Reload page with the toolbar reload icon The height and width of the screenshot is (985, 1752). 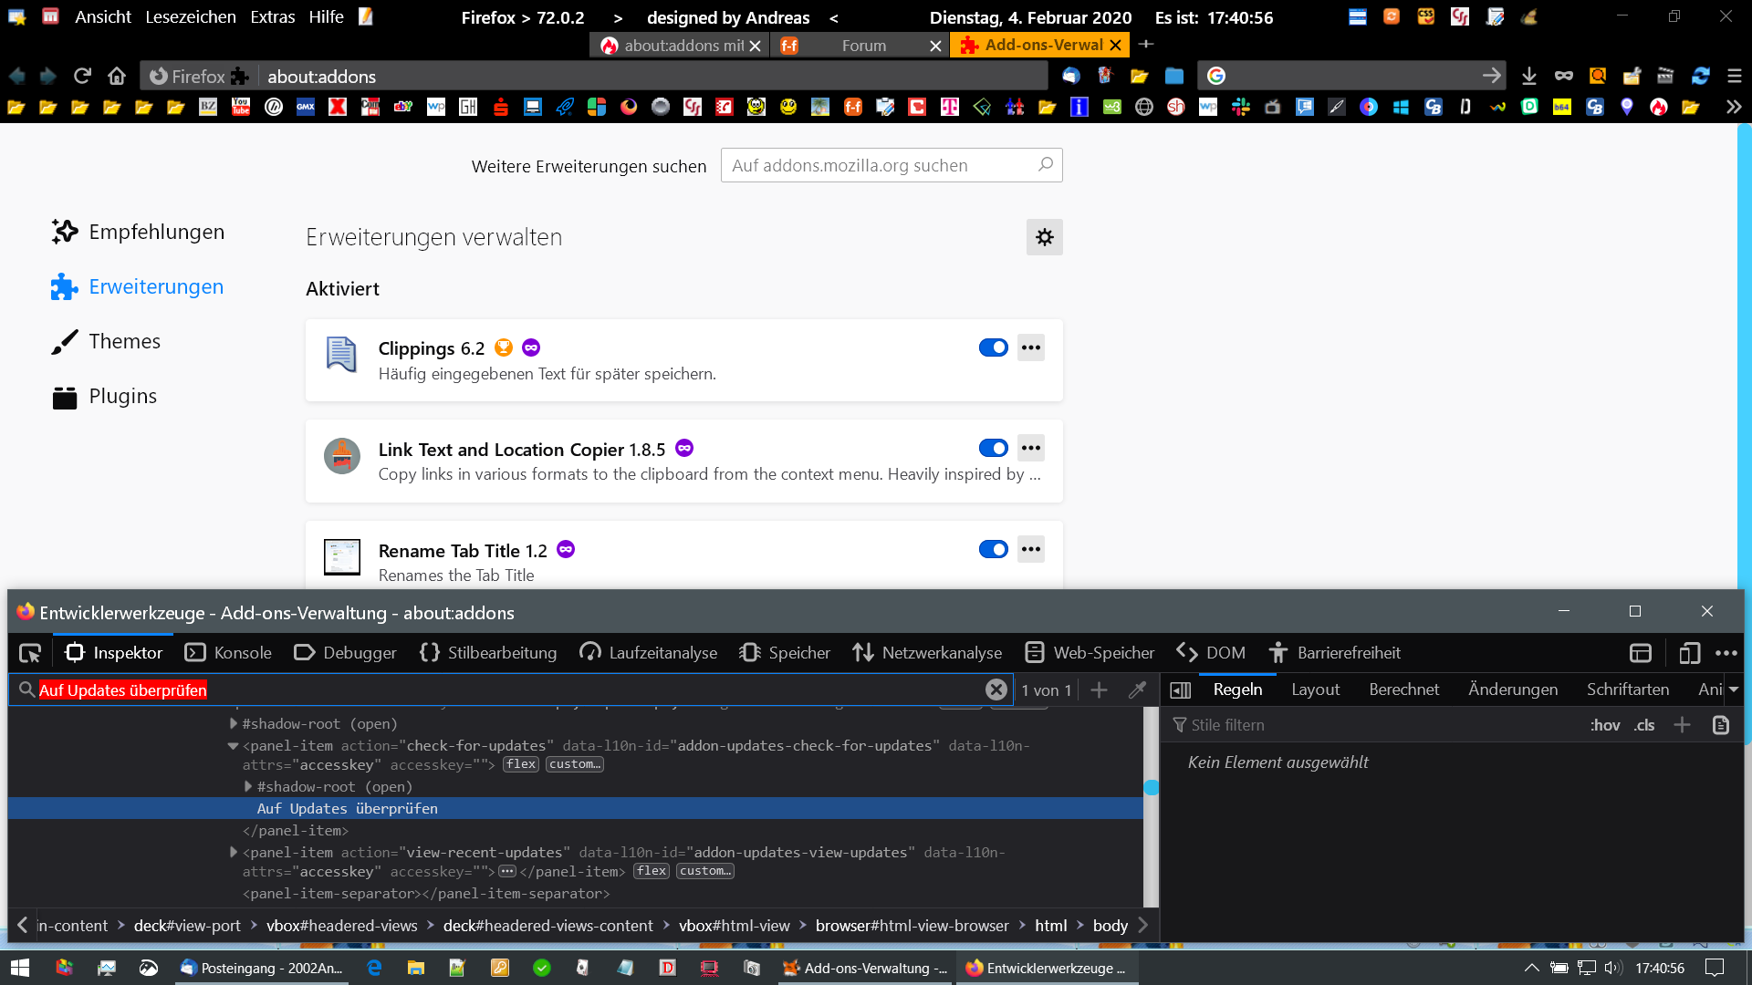coord(82,76)
